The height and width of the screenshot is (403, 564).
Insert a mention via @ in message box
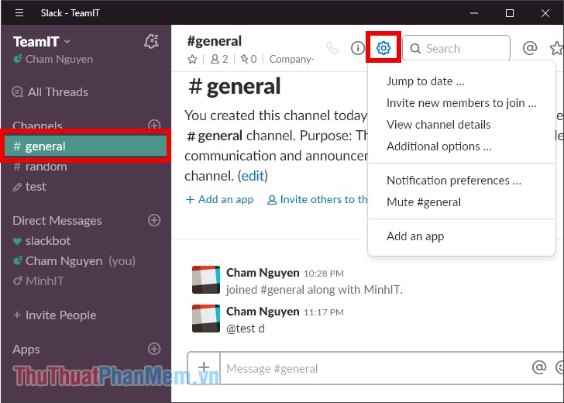(539, 367)
